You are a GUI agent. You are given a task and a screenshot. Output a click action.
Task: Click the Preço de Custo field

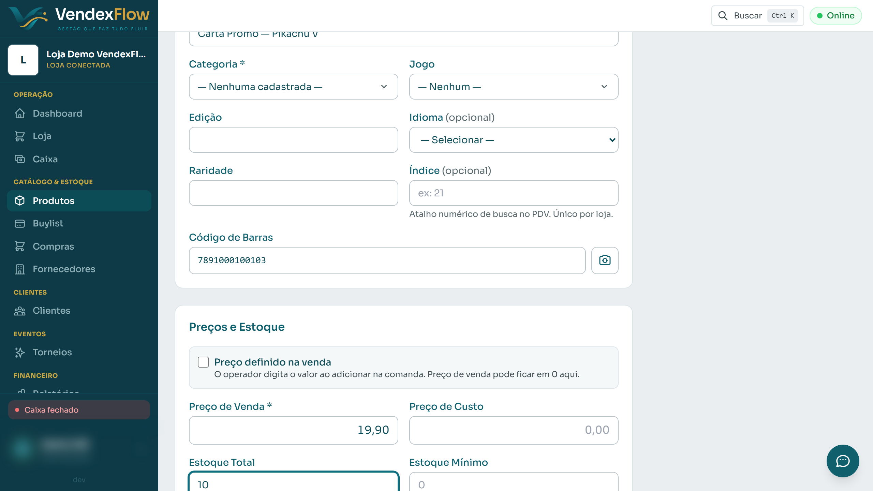(514, 430)
